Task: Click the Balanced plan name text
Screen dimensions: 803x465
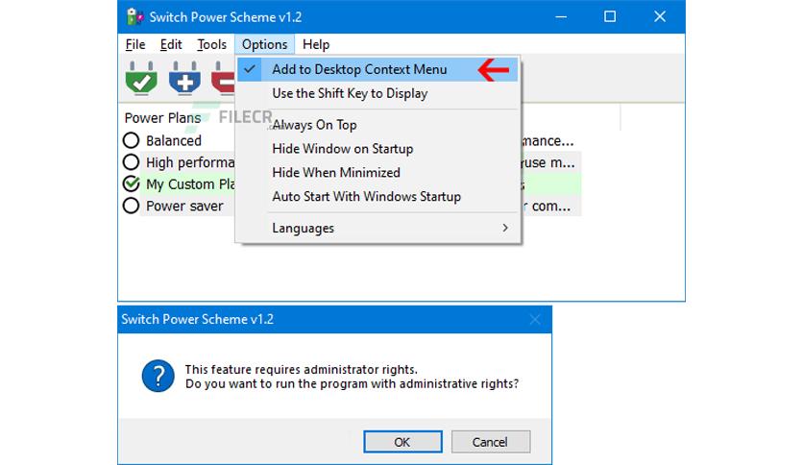Action: (174, 140)
